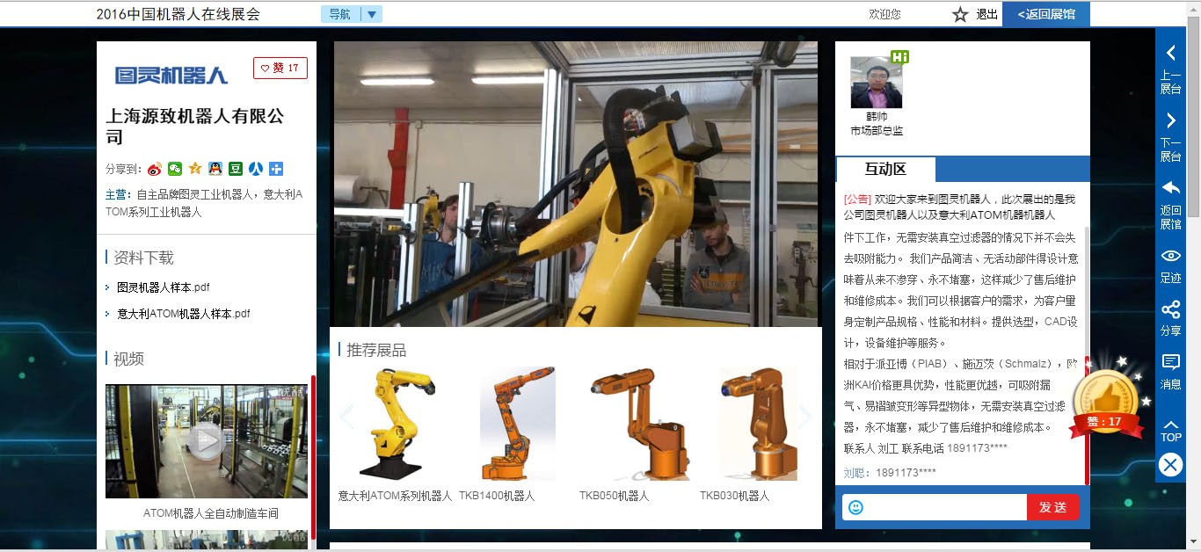Open TKB1400机器人 exhibit thumbnail

point(518,423)
